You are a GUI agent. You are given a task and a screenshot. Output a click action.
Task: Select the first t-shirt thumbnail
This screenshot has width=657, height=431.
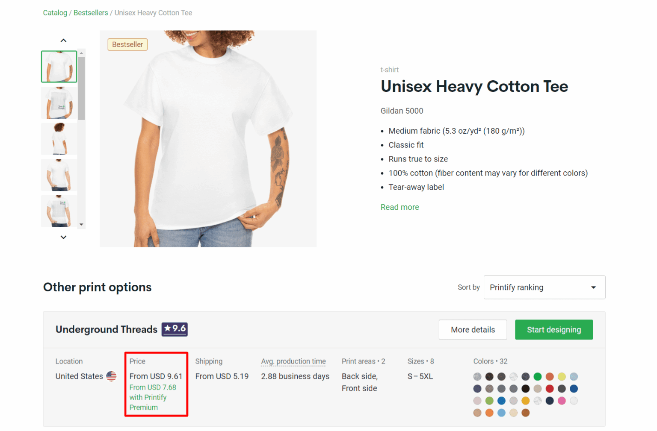click(x=59, y=66)
